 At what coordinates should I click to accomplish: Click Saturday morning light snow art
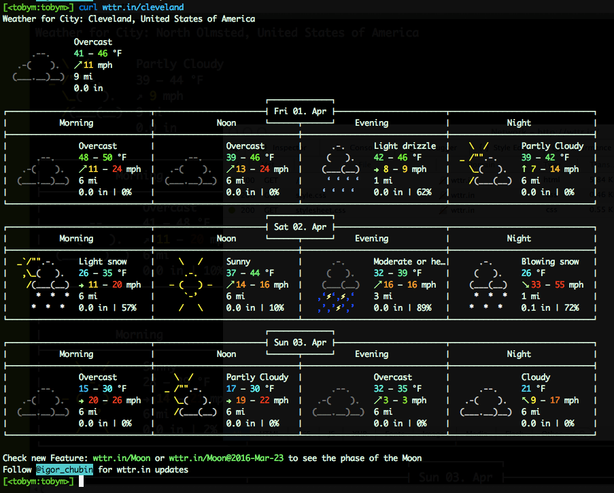coord(43,284)
